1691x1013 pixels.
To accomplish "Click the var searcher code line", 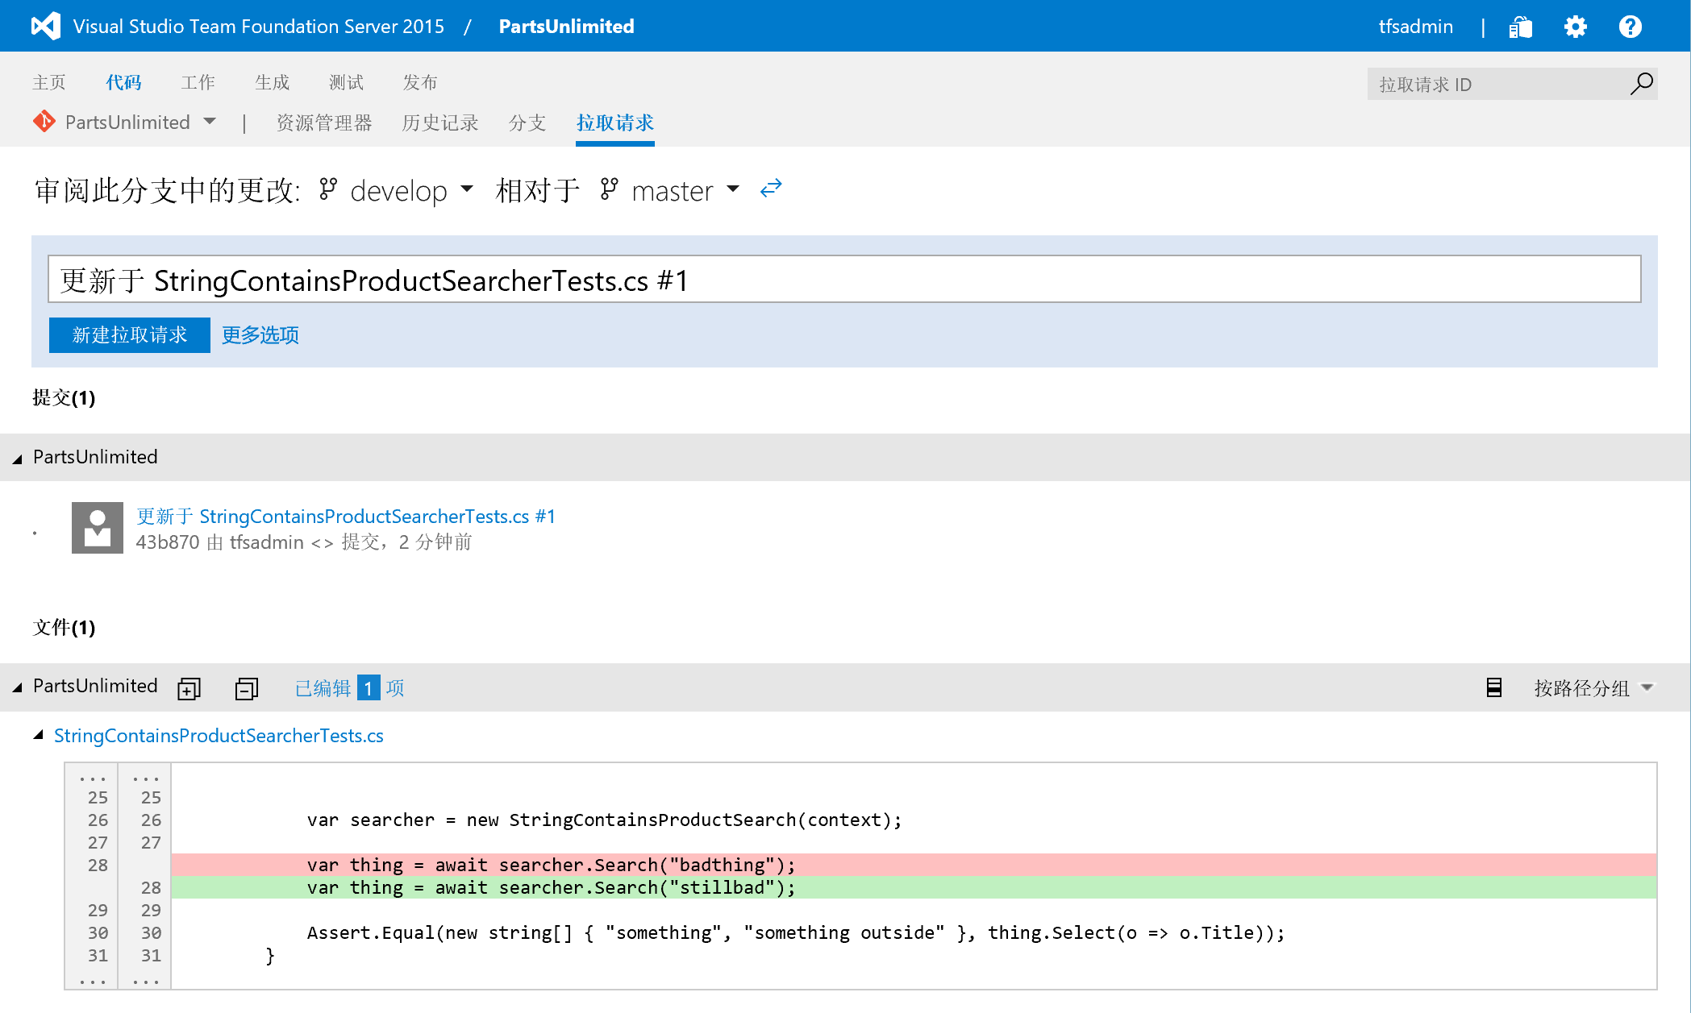I will pyautogui.click(x=604, y=820).
